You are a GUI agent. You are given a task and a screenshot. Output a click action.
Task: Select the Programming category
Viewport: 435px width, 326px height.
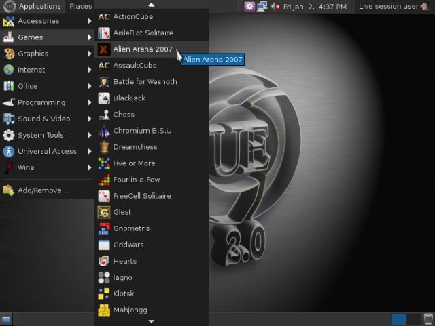pyautogui.click(x=47, y=102)
